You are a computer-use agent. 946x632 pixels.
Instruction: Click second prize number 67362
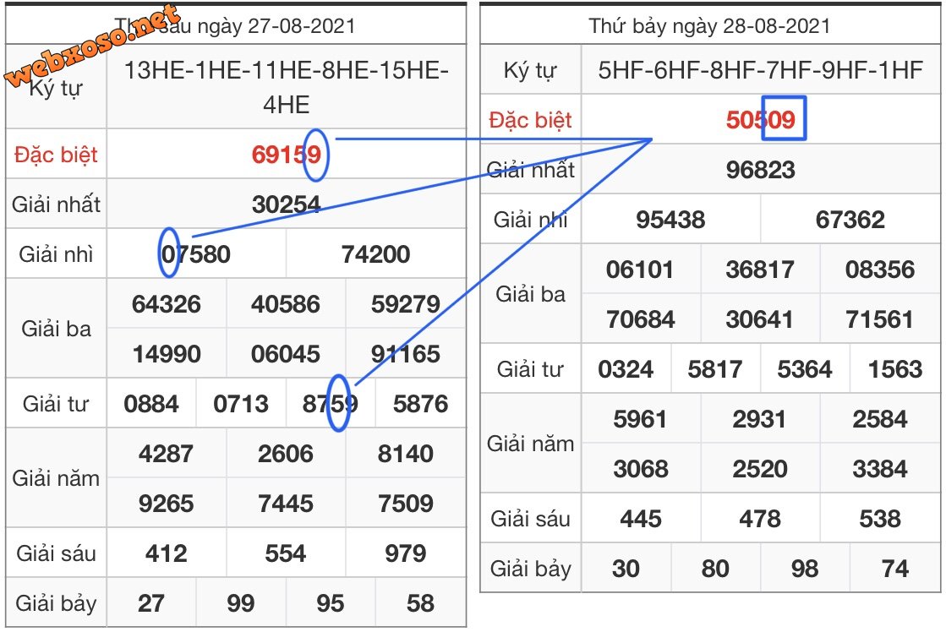(x=850, y=220)
